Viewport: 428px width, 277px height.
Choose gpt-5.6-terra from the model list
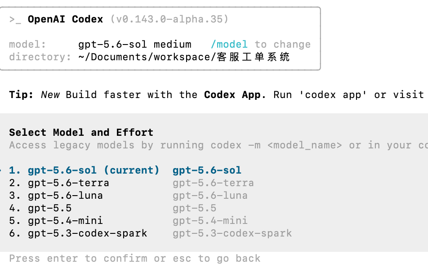[x=59, y=183]
